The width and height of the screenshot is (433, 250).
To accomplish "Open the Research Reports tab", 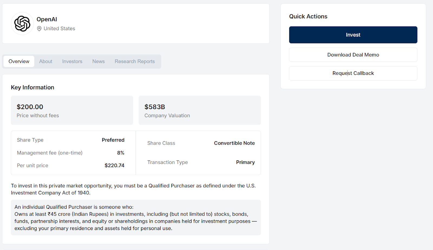I will coord(135,62).
